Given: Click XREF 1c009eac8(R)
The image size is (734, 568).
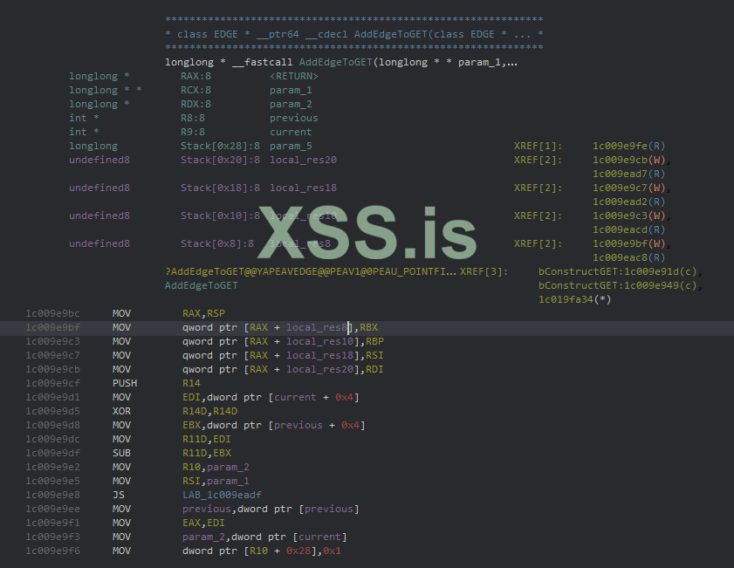Looking at the screenshot, I should pos(628,257).
